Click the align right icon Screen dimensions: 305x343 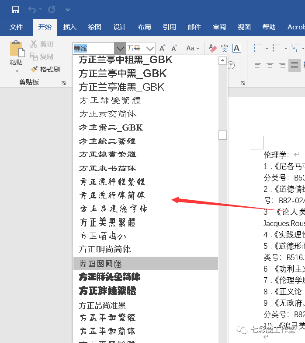[x=282, y=65]
